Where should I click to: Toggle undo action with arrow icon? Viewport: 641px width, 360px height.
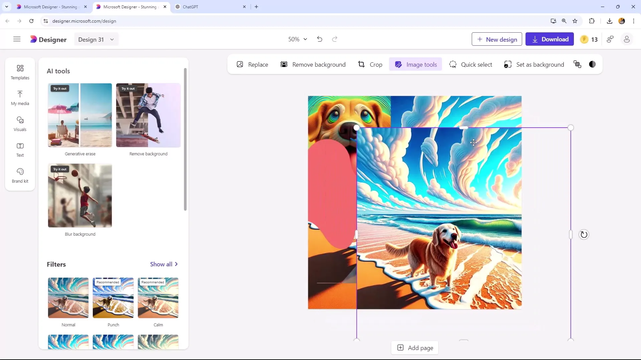coord(319,39)
